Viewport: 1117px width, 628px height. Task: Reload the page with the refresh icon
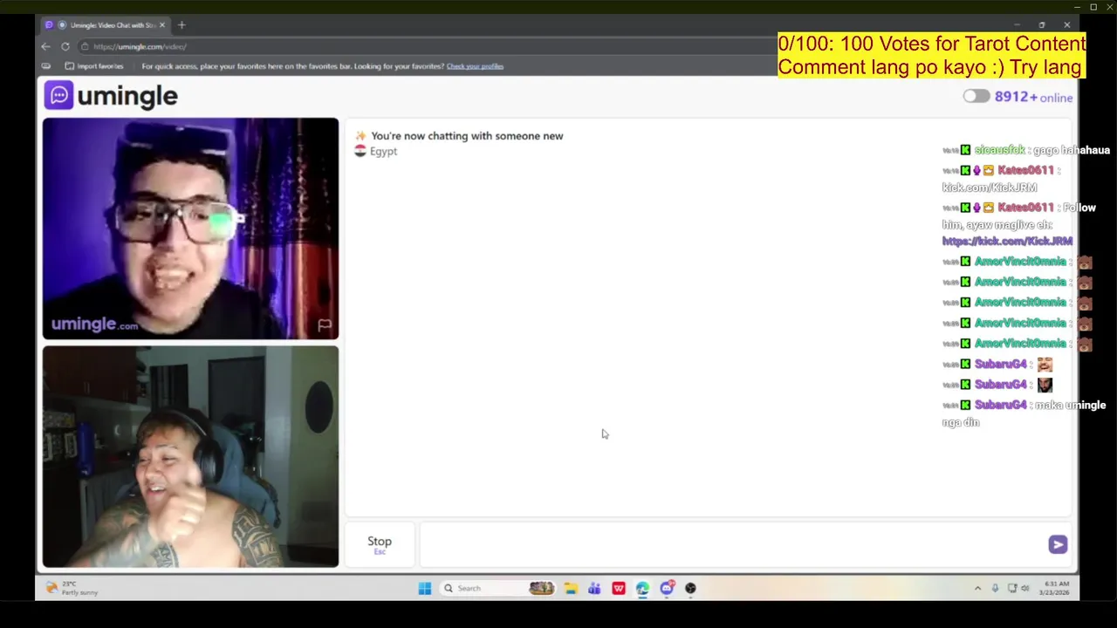(x=65, y=46)
